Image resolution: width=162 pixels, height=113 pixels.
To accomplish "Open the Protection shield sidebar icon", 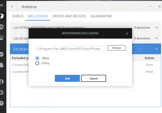I will (2, 16).
